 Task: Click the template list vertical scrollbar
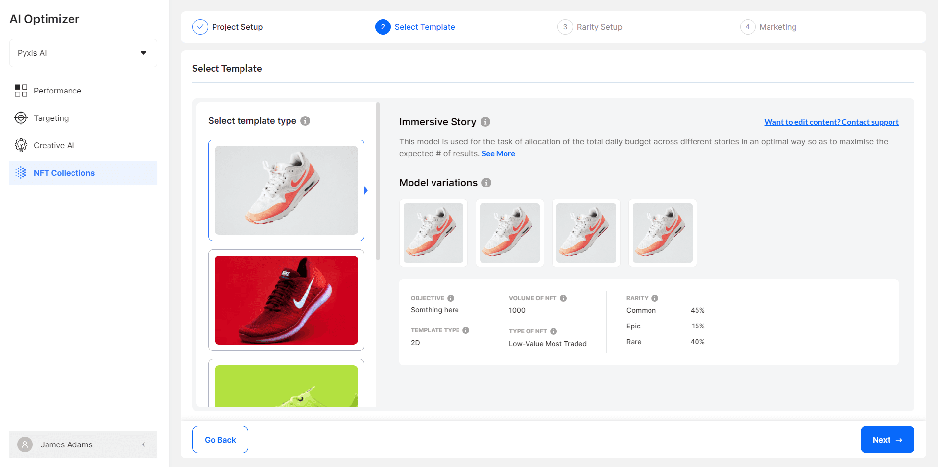[378, 181]
